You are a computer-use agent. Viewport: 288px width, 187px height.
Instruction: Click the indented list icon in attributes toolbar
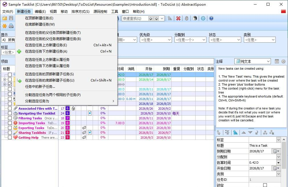point(227,132)
